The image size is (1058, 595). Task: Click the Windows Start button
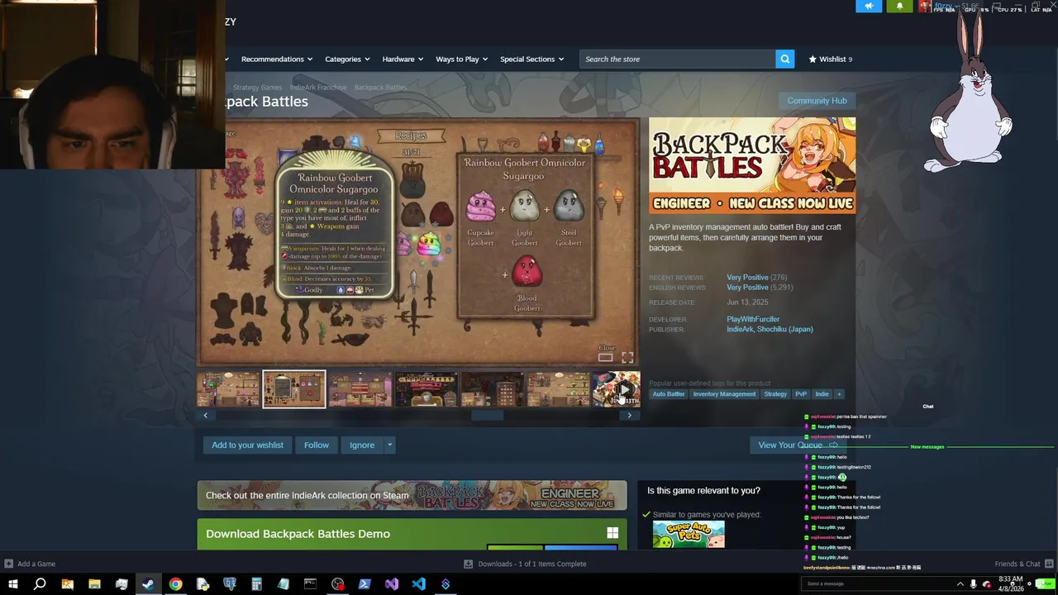point(12,584)
